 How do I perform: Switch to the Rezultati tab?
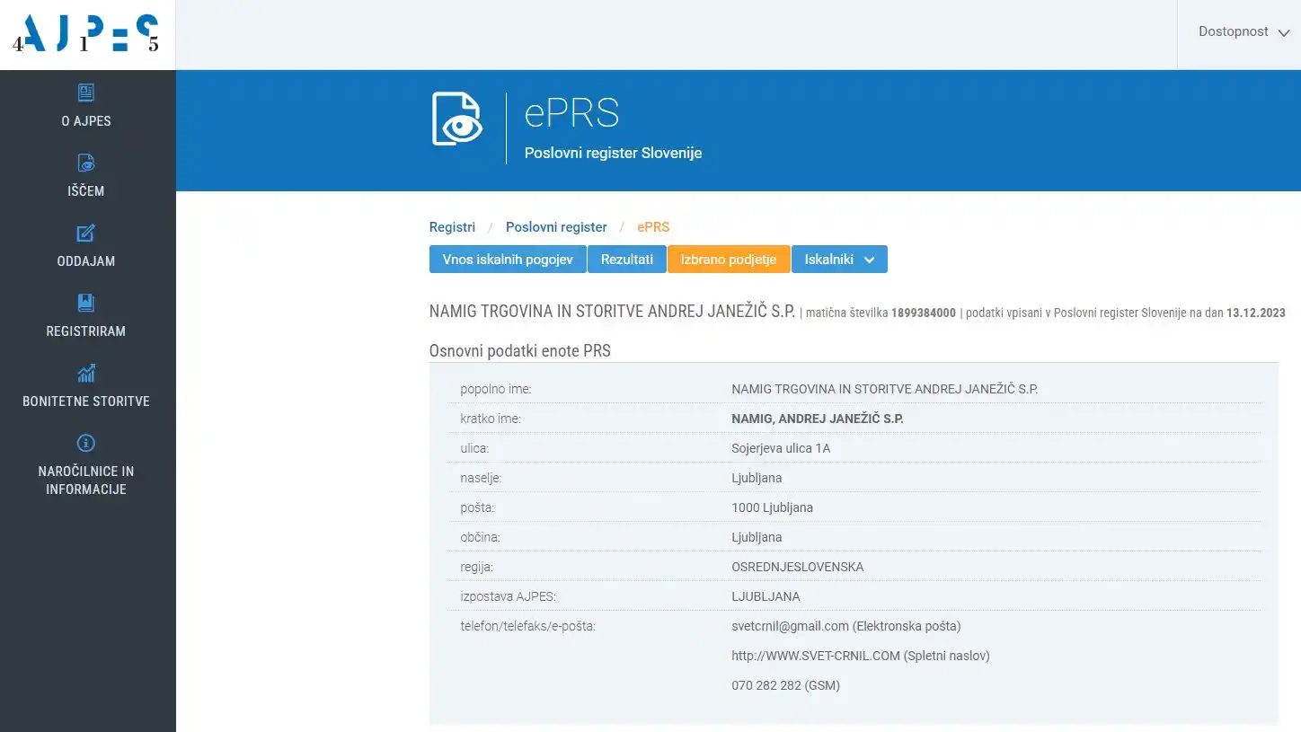coord(626,259)
